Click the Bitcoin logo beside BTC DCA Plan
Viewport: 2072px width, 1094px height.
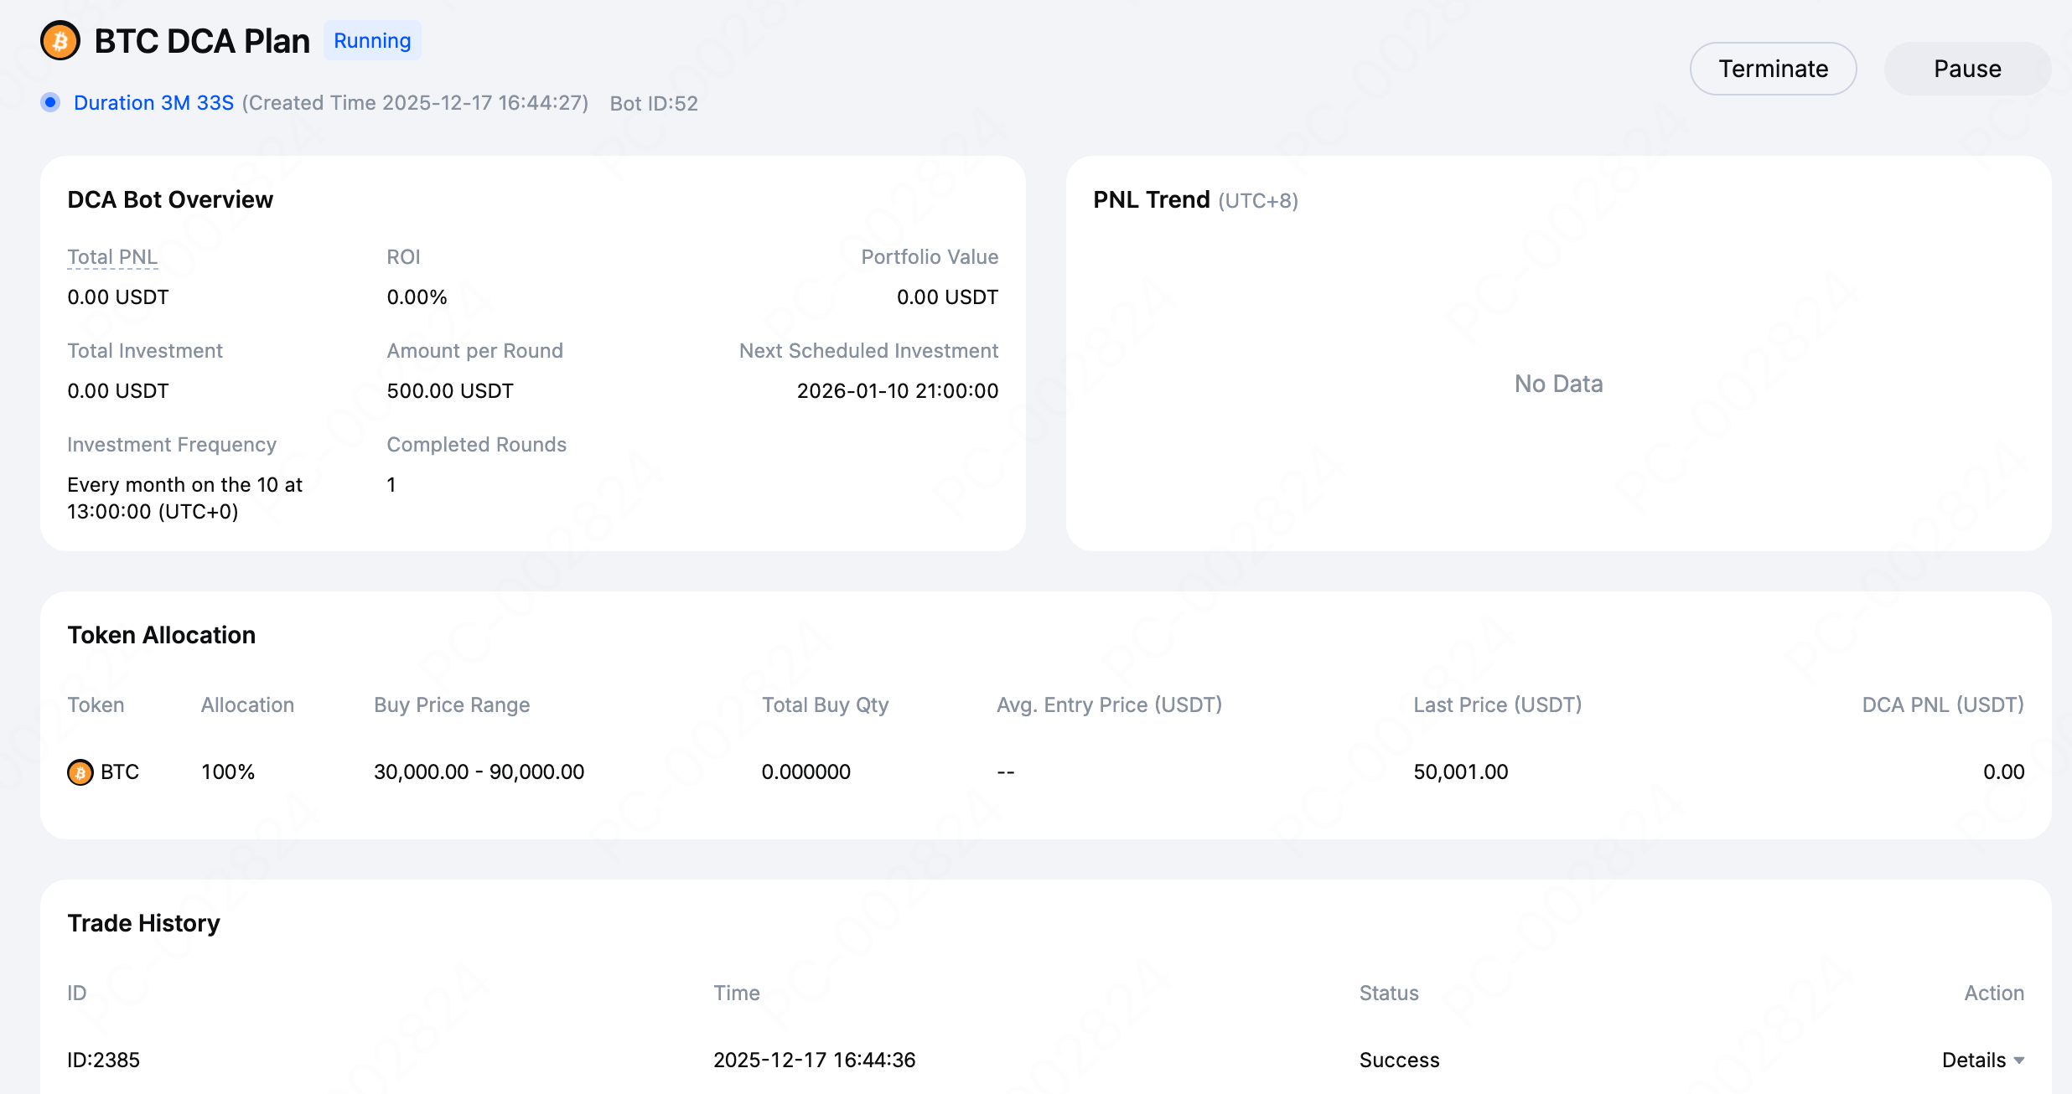60,41
